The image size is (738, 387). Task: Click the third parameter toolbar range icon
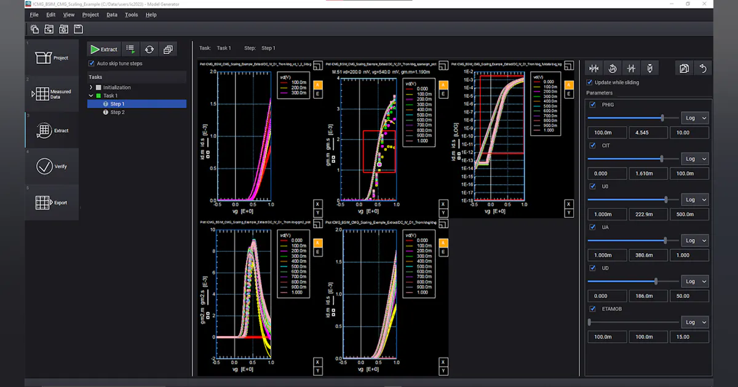[631, 68]
